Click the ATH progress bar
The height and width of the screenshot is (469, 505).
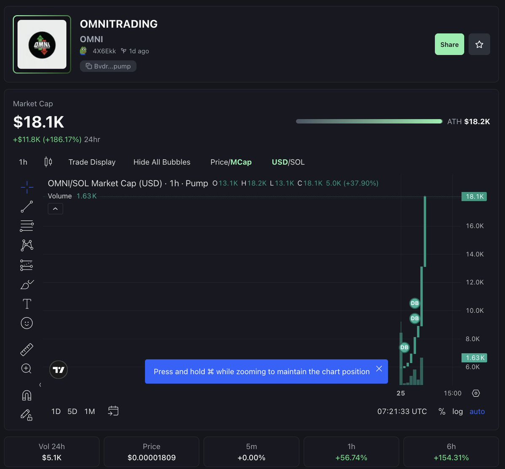coord(369,121)
